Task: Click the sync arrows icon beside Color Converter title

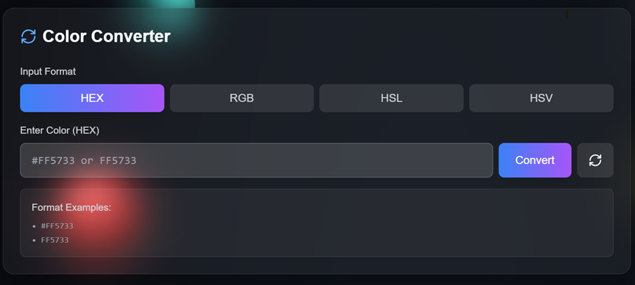Action: pyautogui.click(x=28, y=36)
